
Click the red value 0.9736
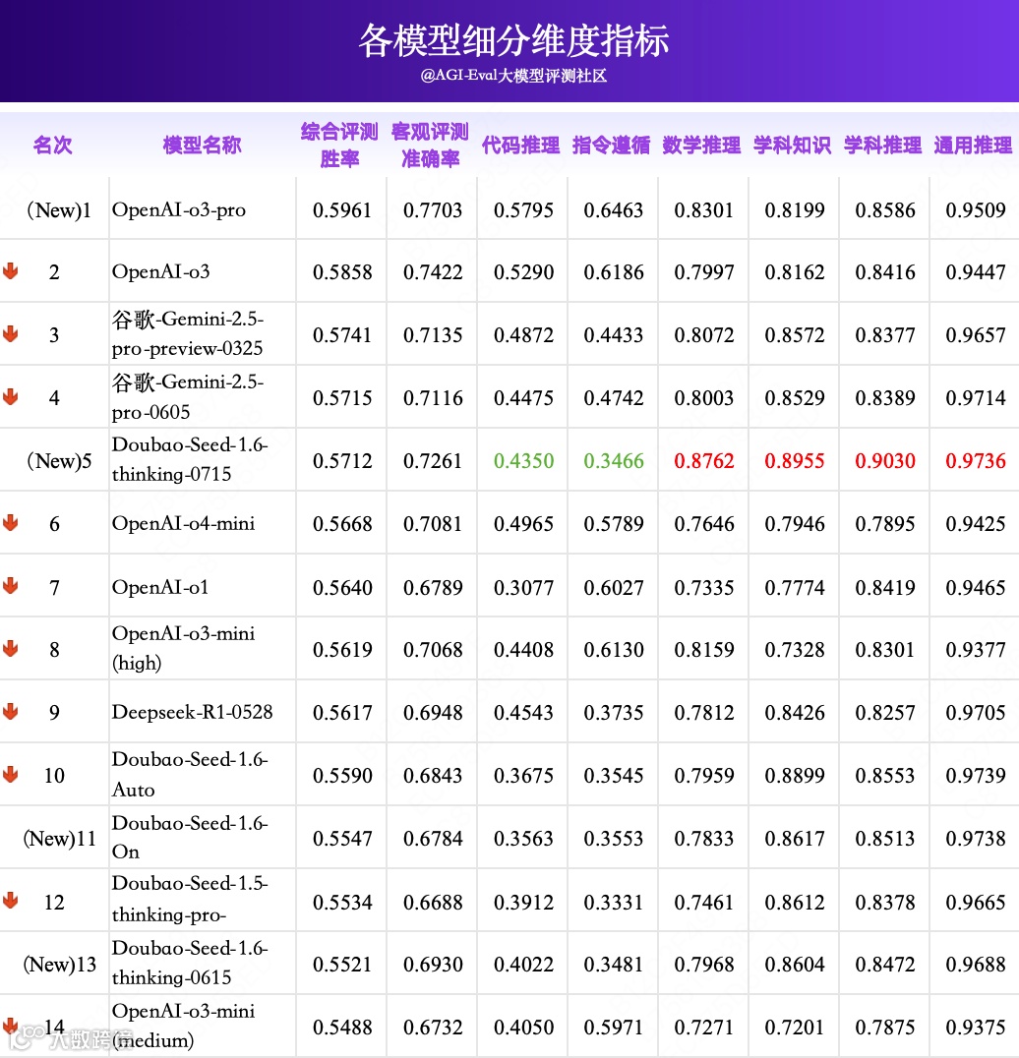(x=975, y=461)
